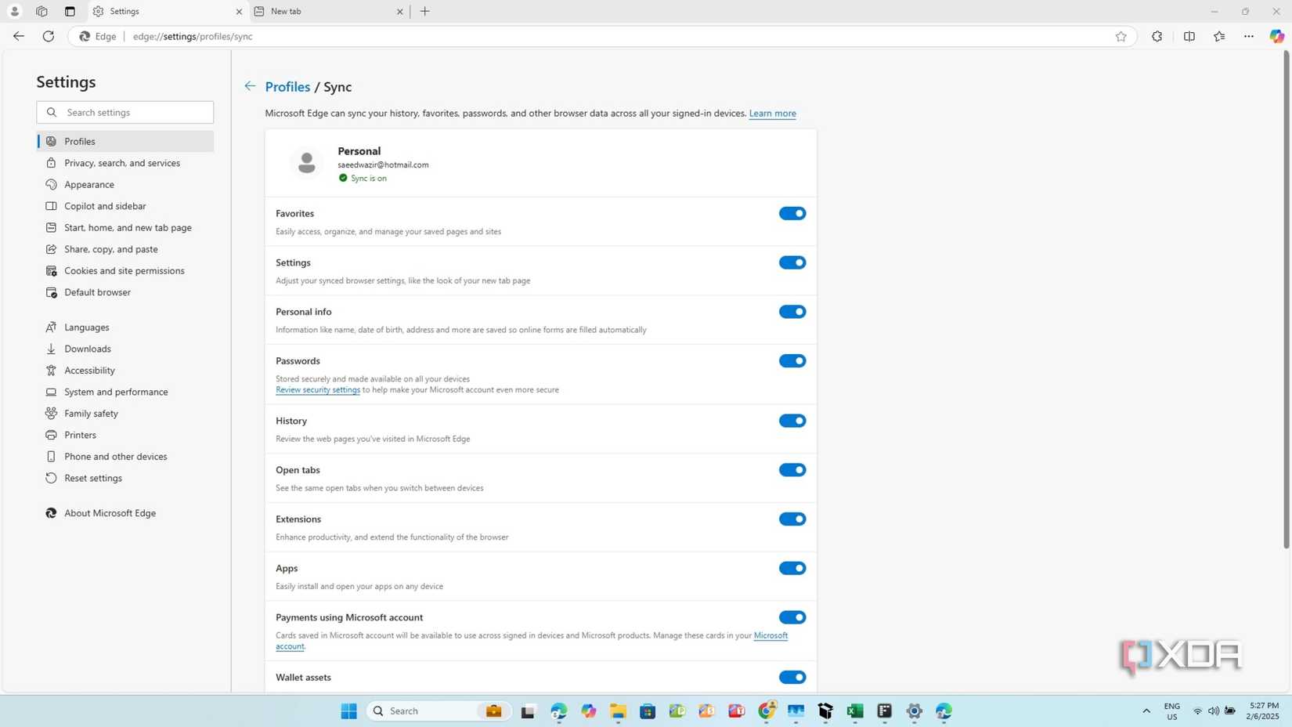Open the Settings and more ellipsis menu

(1248, 36)
